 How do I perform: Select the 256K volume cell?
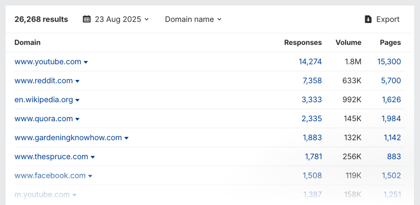click(x=352, y=157)
